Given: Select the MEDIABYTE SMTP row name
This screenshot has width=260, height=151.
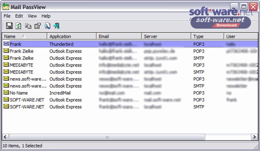Looking at the screenshot, I should point(21,72).
